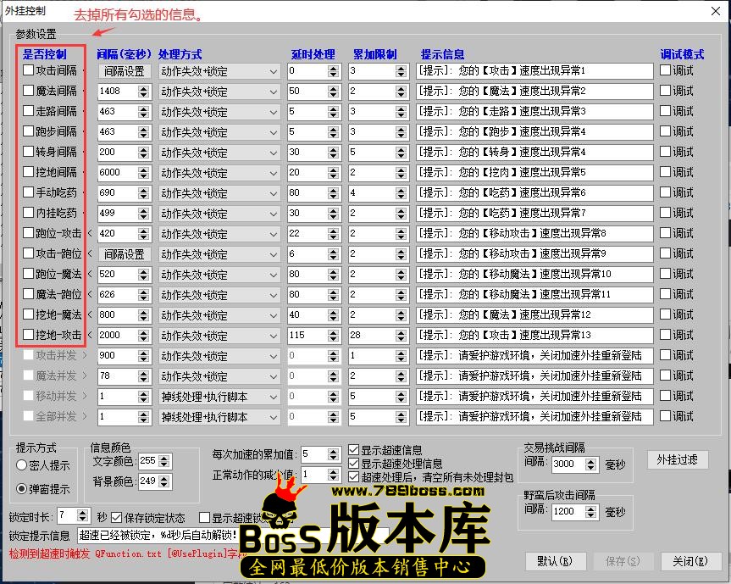Enable the 攻击间隔 control checkbox

point(29,70)
